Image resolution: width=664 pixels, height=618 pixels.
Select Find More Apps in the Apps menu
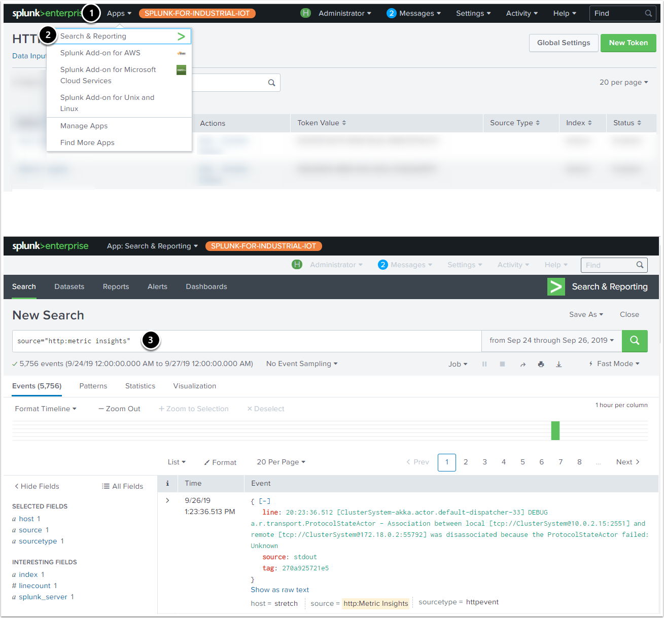(87, 142)
